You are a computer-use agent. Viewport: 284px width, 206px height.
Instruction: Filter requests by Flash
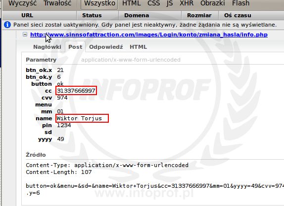(241, 3)
